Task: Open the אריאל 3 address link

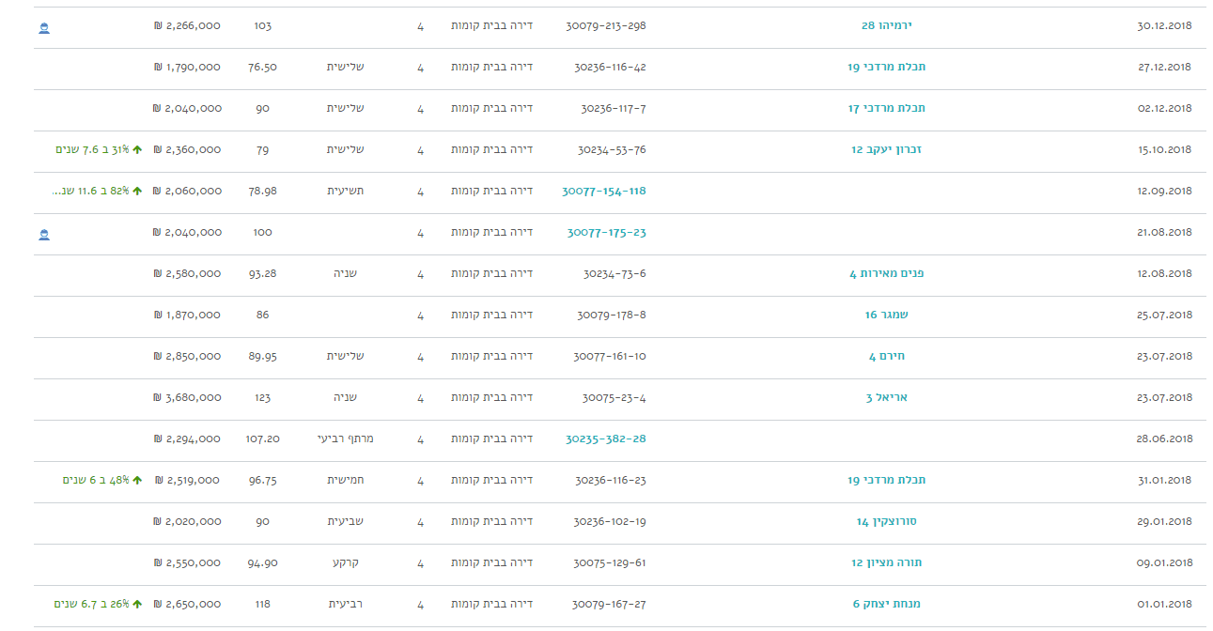Action: tap(886, 398)
